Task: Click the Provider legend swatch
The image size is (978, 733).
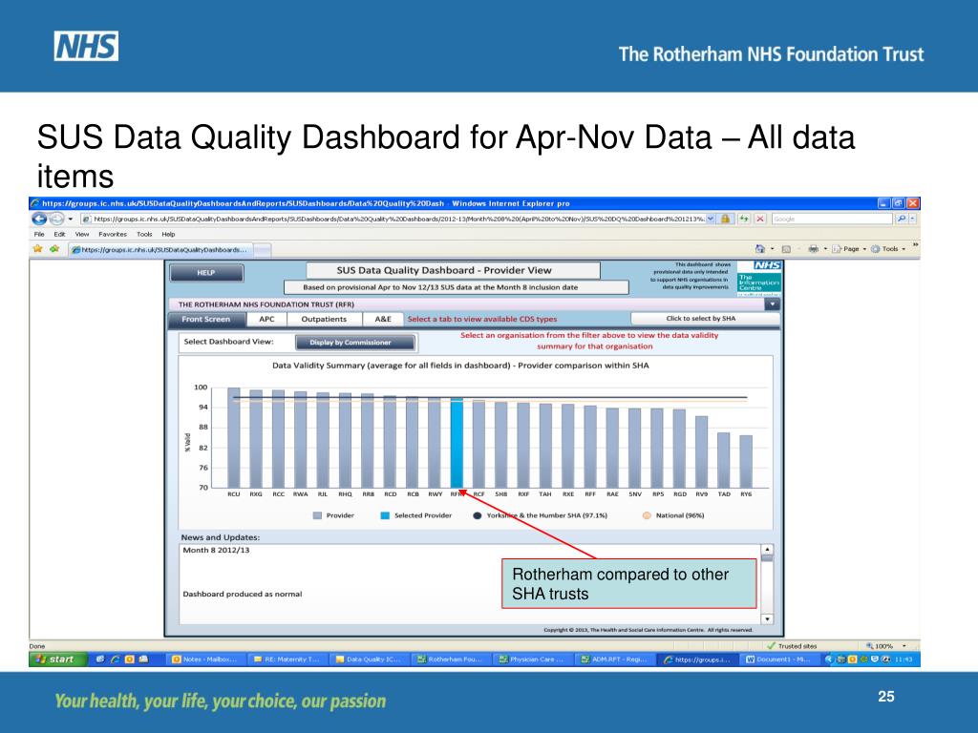Action: point(317,515)
